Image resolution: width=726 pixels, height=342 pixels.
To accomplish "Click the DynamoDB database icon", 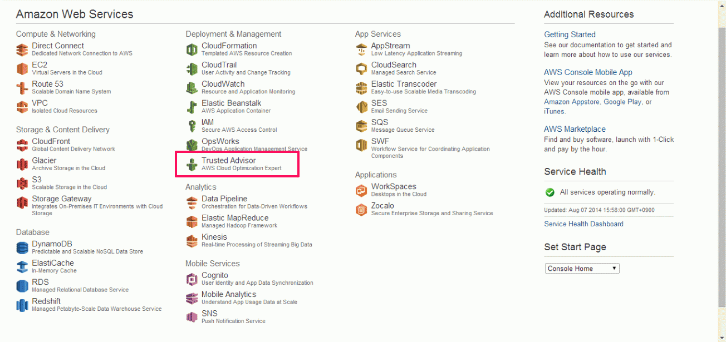I will (x=22, y=248).
